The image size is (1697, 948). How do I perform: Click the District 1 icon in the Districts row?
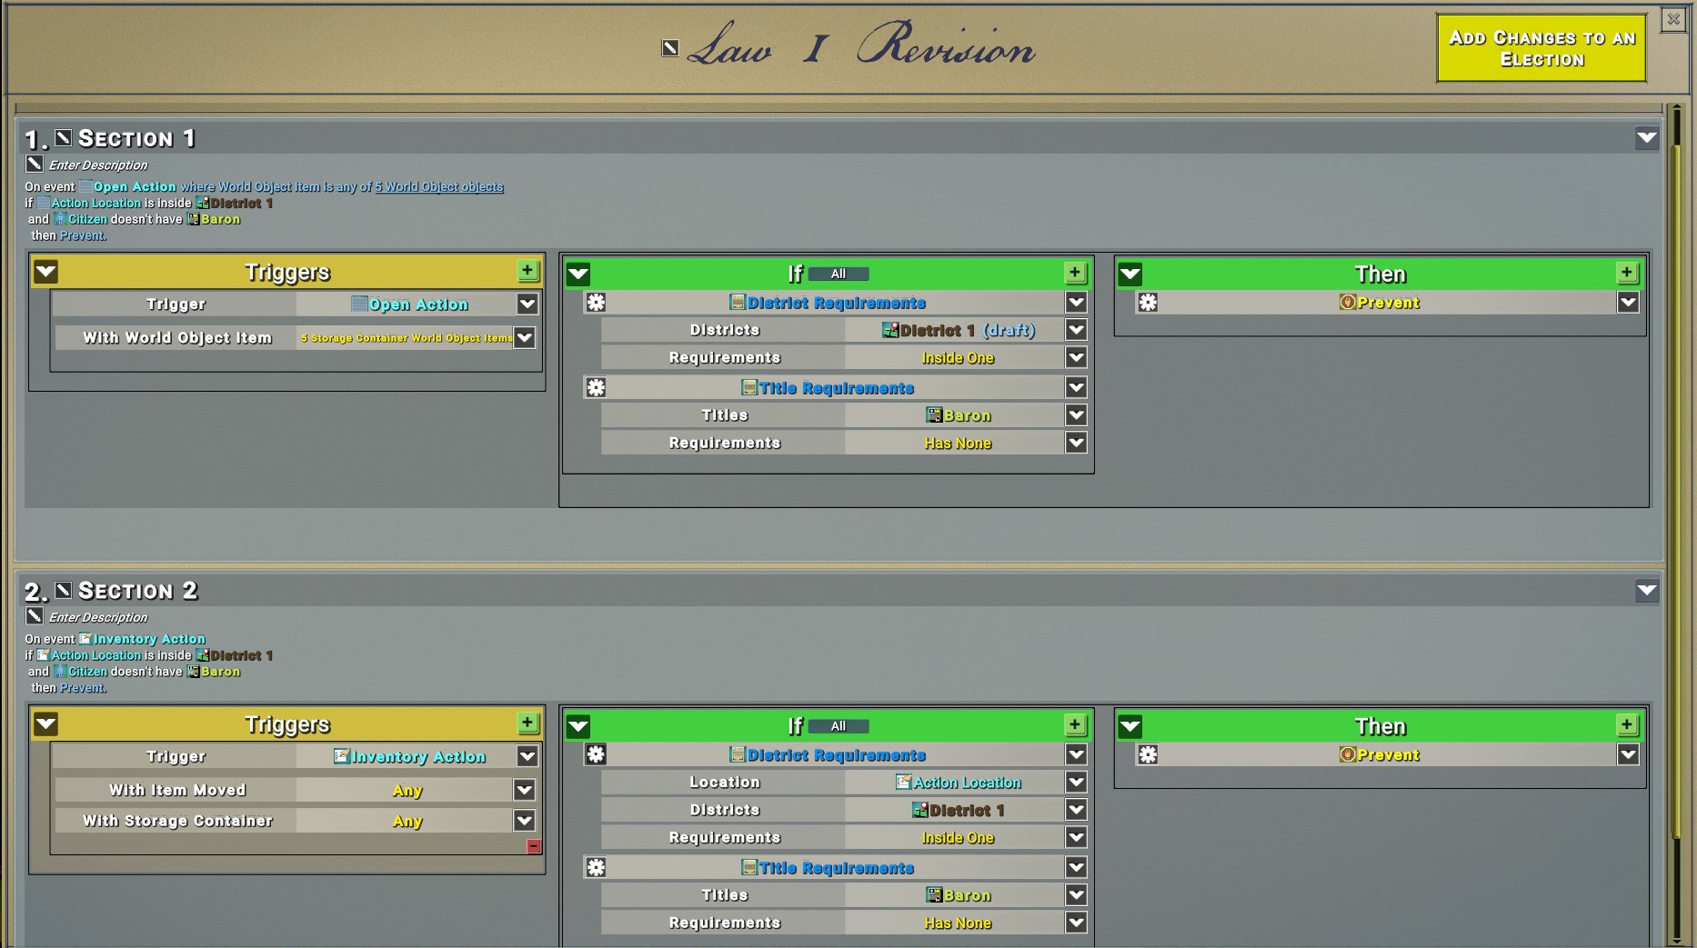coord(892,330)
